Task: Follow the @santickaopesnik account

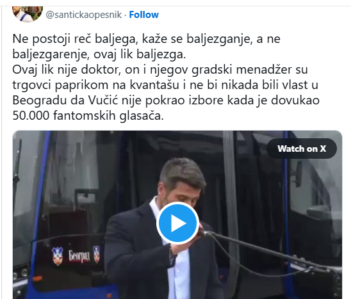Action: click(x=144, y=15)
